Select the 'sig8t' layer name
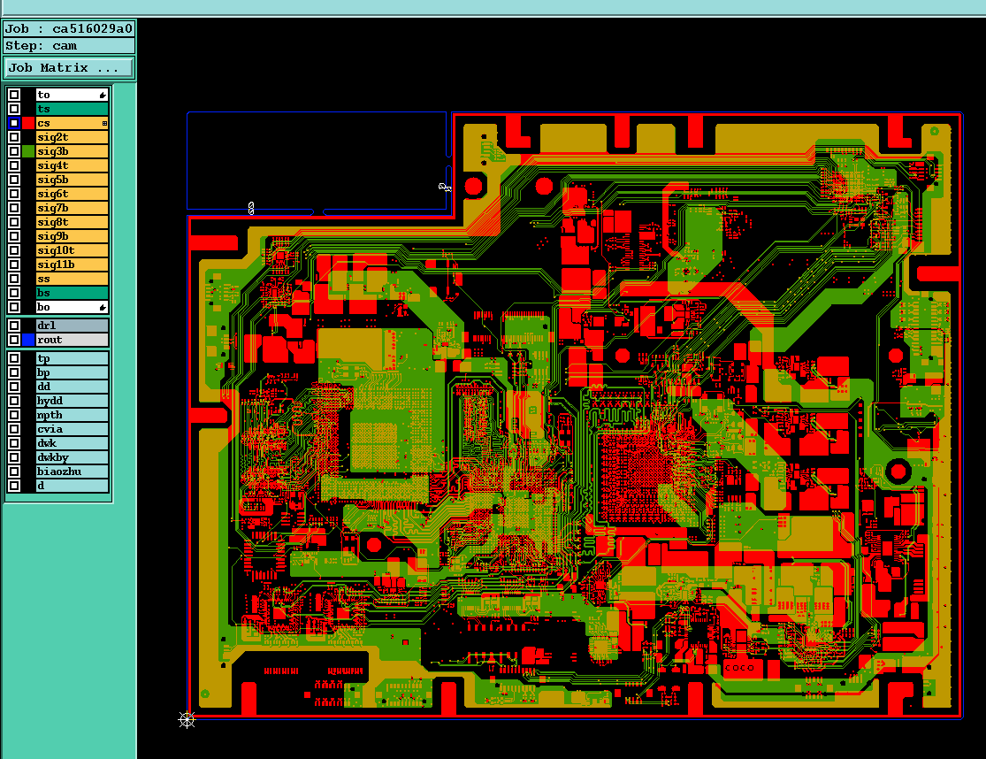 pyautogui.click(x=73, y=222)
